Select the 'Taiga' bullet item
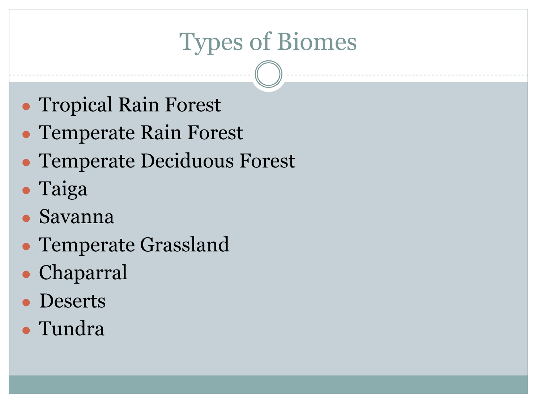This screenshot has width=537, height=403. 63,189
